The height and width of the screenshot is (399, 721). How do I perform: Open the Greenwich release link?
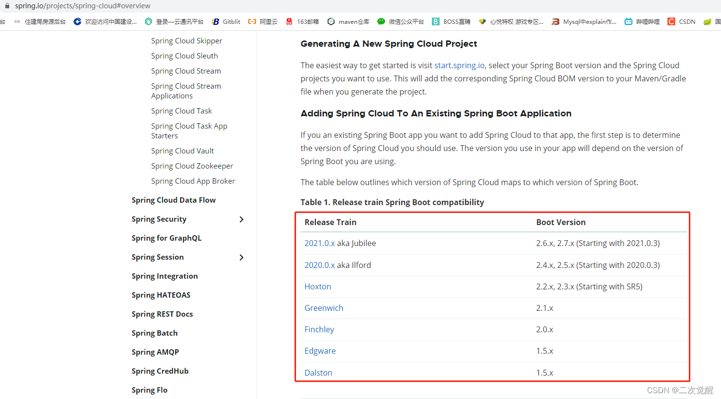click(x=324, y=308)
